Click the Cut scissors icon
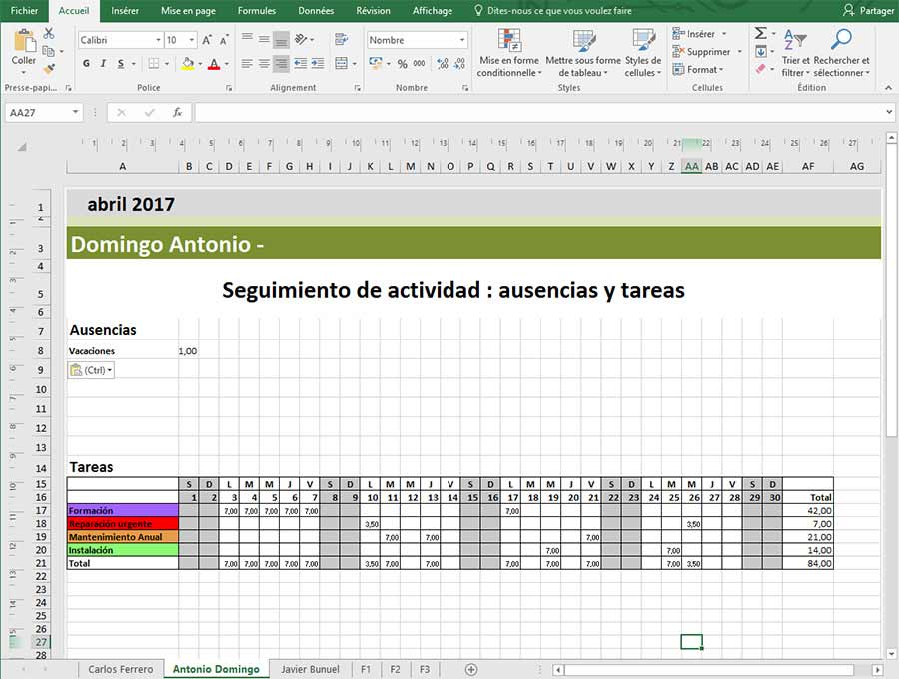The width and height of the screenshot is (899, 679). pyautogui.click(x=49, y=34)
